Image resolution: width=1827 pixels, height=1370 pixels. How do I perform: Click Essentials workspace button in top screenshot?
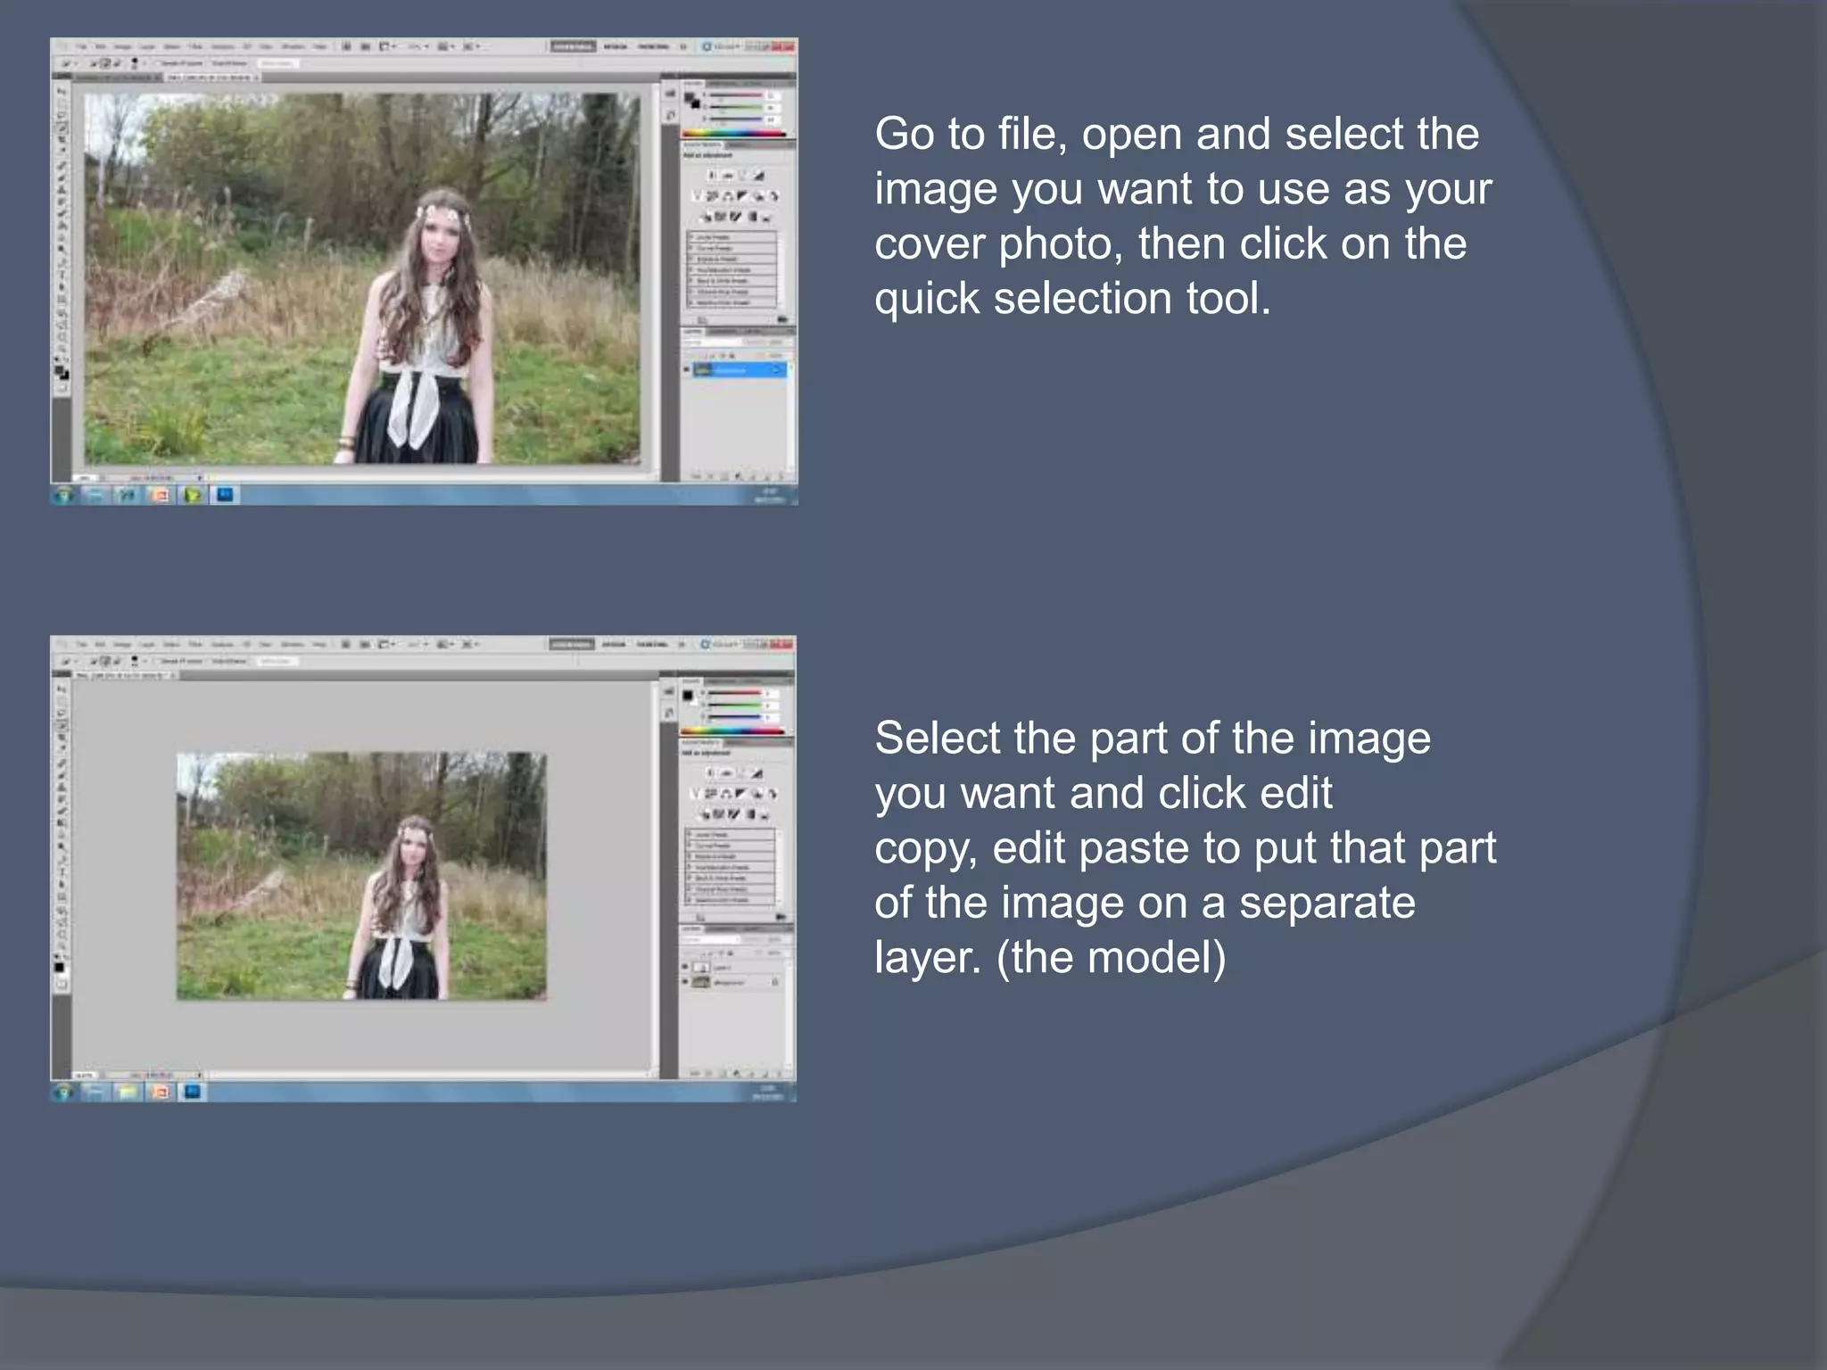573,46
